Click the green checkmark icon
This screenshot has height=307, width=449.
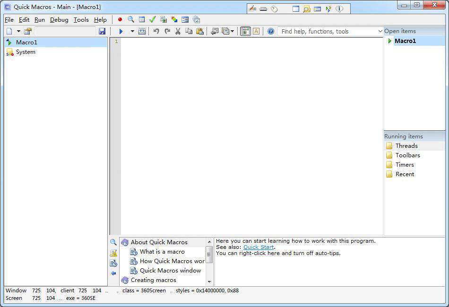point(152,20)
